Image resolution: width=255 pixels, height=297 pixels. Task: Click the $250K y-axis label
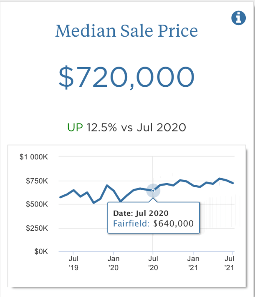click(38, 228)
